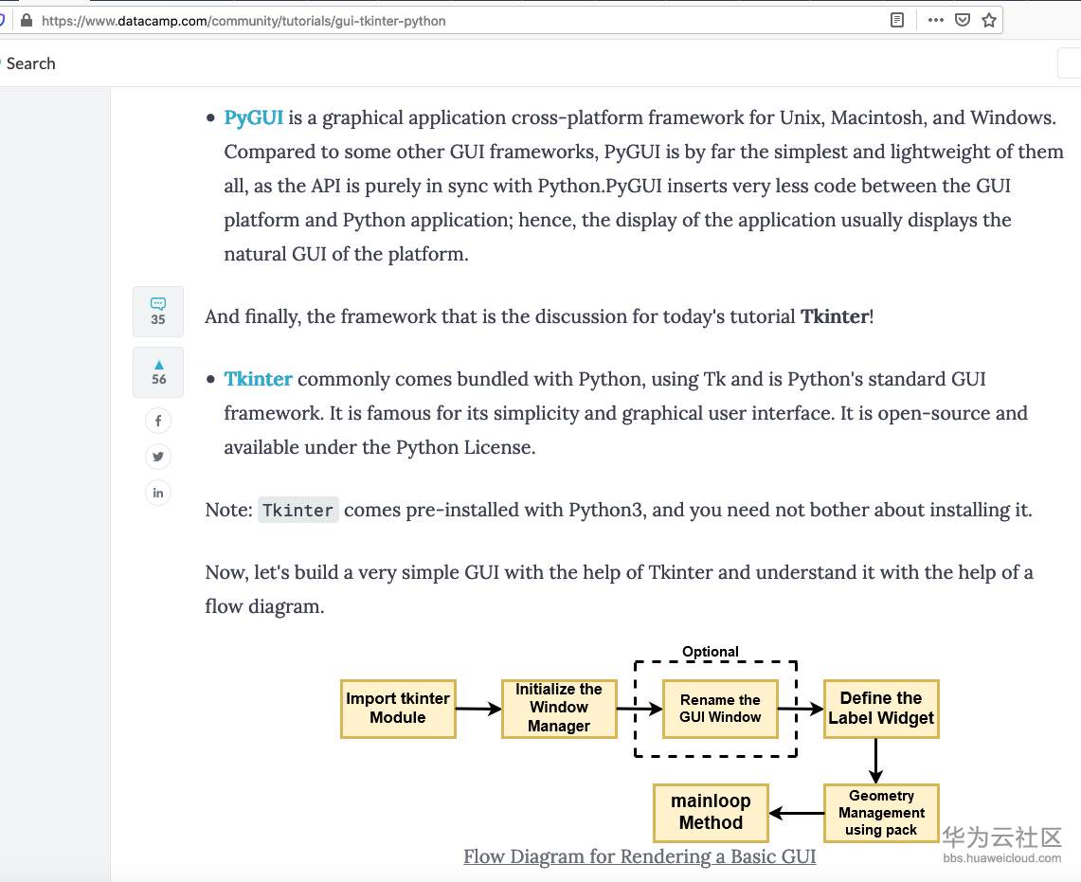Click the Define the Label Widget diagram box

[x=881, y=709]
